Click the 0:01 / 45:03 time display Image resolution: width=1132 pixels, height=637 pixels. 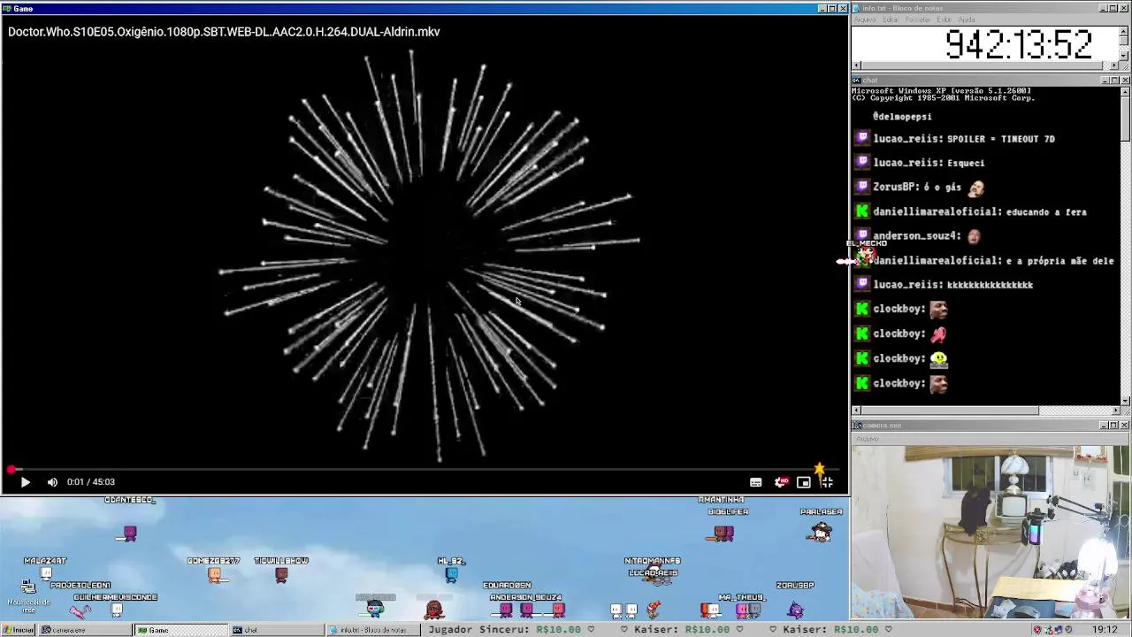pyautogui.click(x=91, y=482)
